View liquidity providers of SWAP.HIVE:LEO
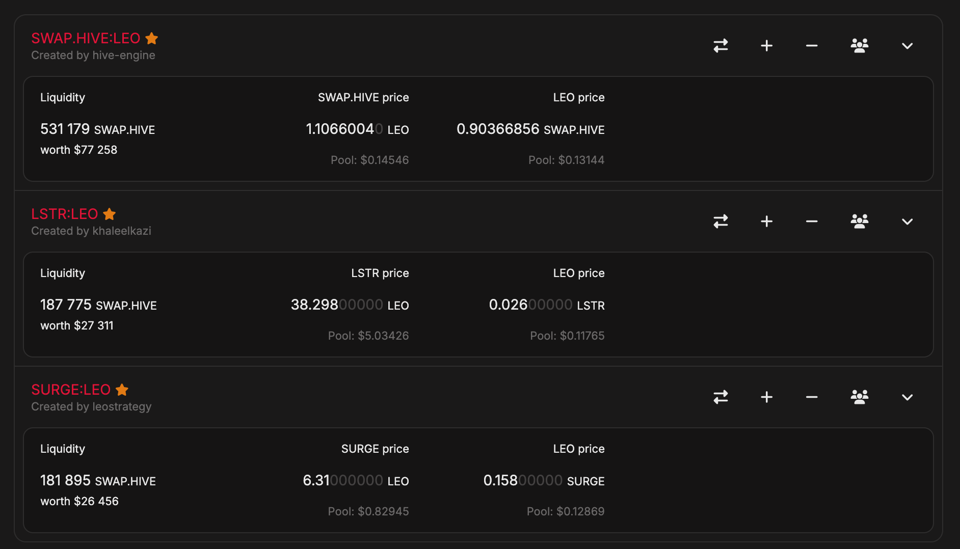 pyautogui.click(x=859, y=46)
